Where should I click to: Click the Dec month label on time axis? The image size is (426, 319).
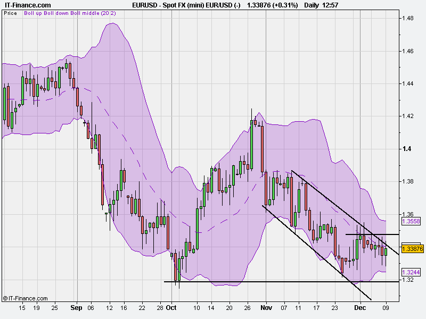[360, 308]
